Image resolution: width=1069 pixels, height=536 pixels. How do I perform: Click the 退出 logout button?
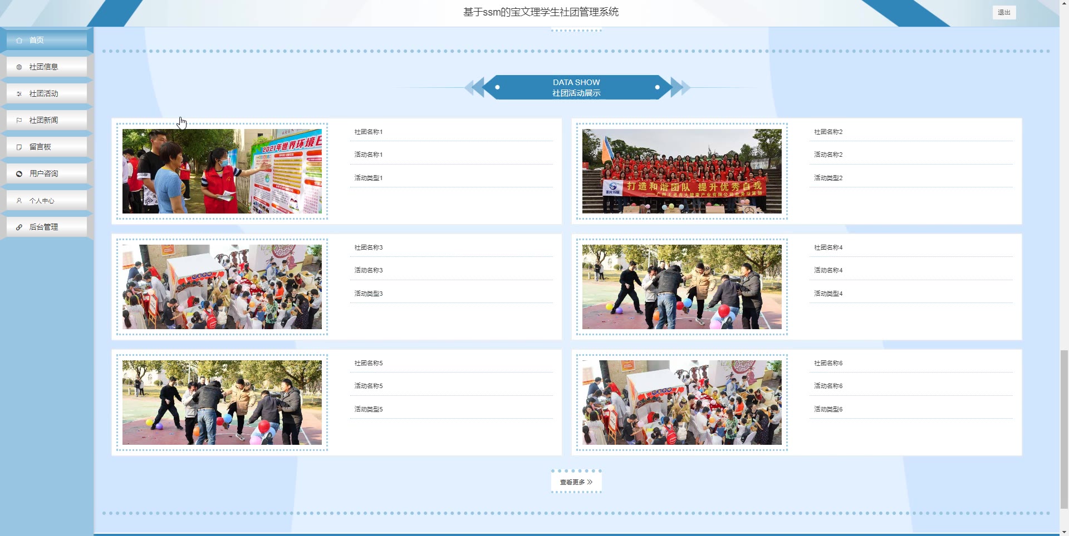coord(1004,12)
